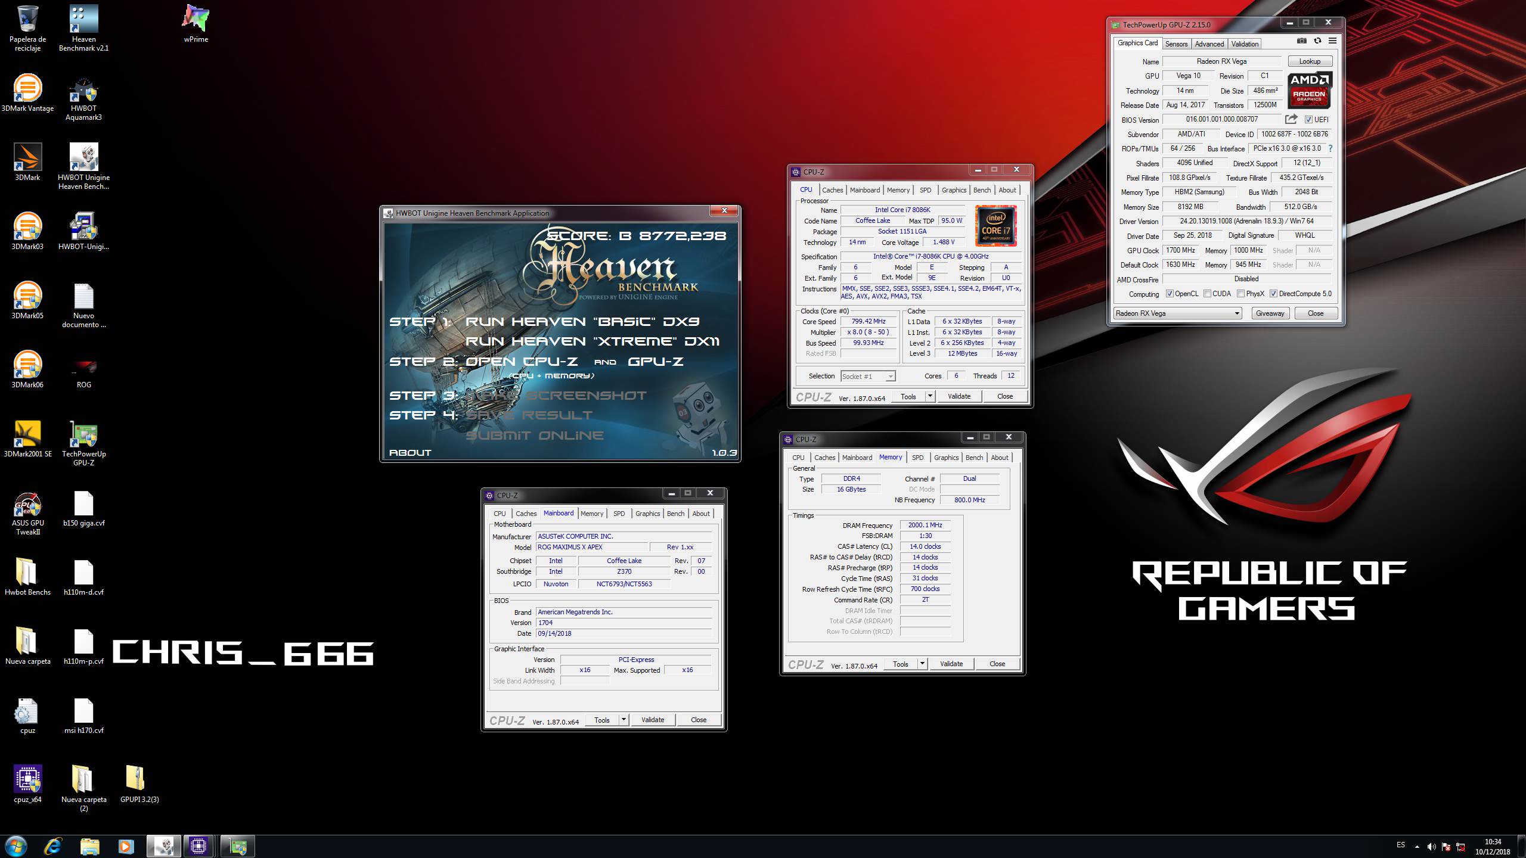Open Tools dropdown arrow in Mainboard window
1526x858 pixels.
[x=623, y=720]
